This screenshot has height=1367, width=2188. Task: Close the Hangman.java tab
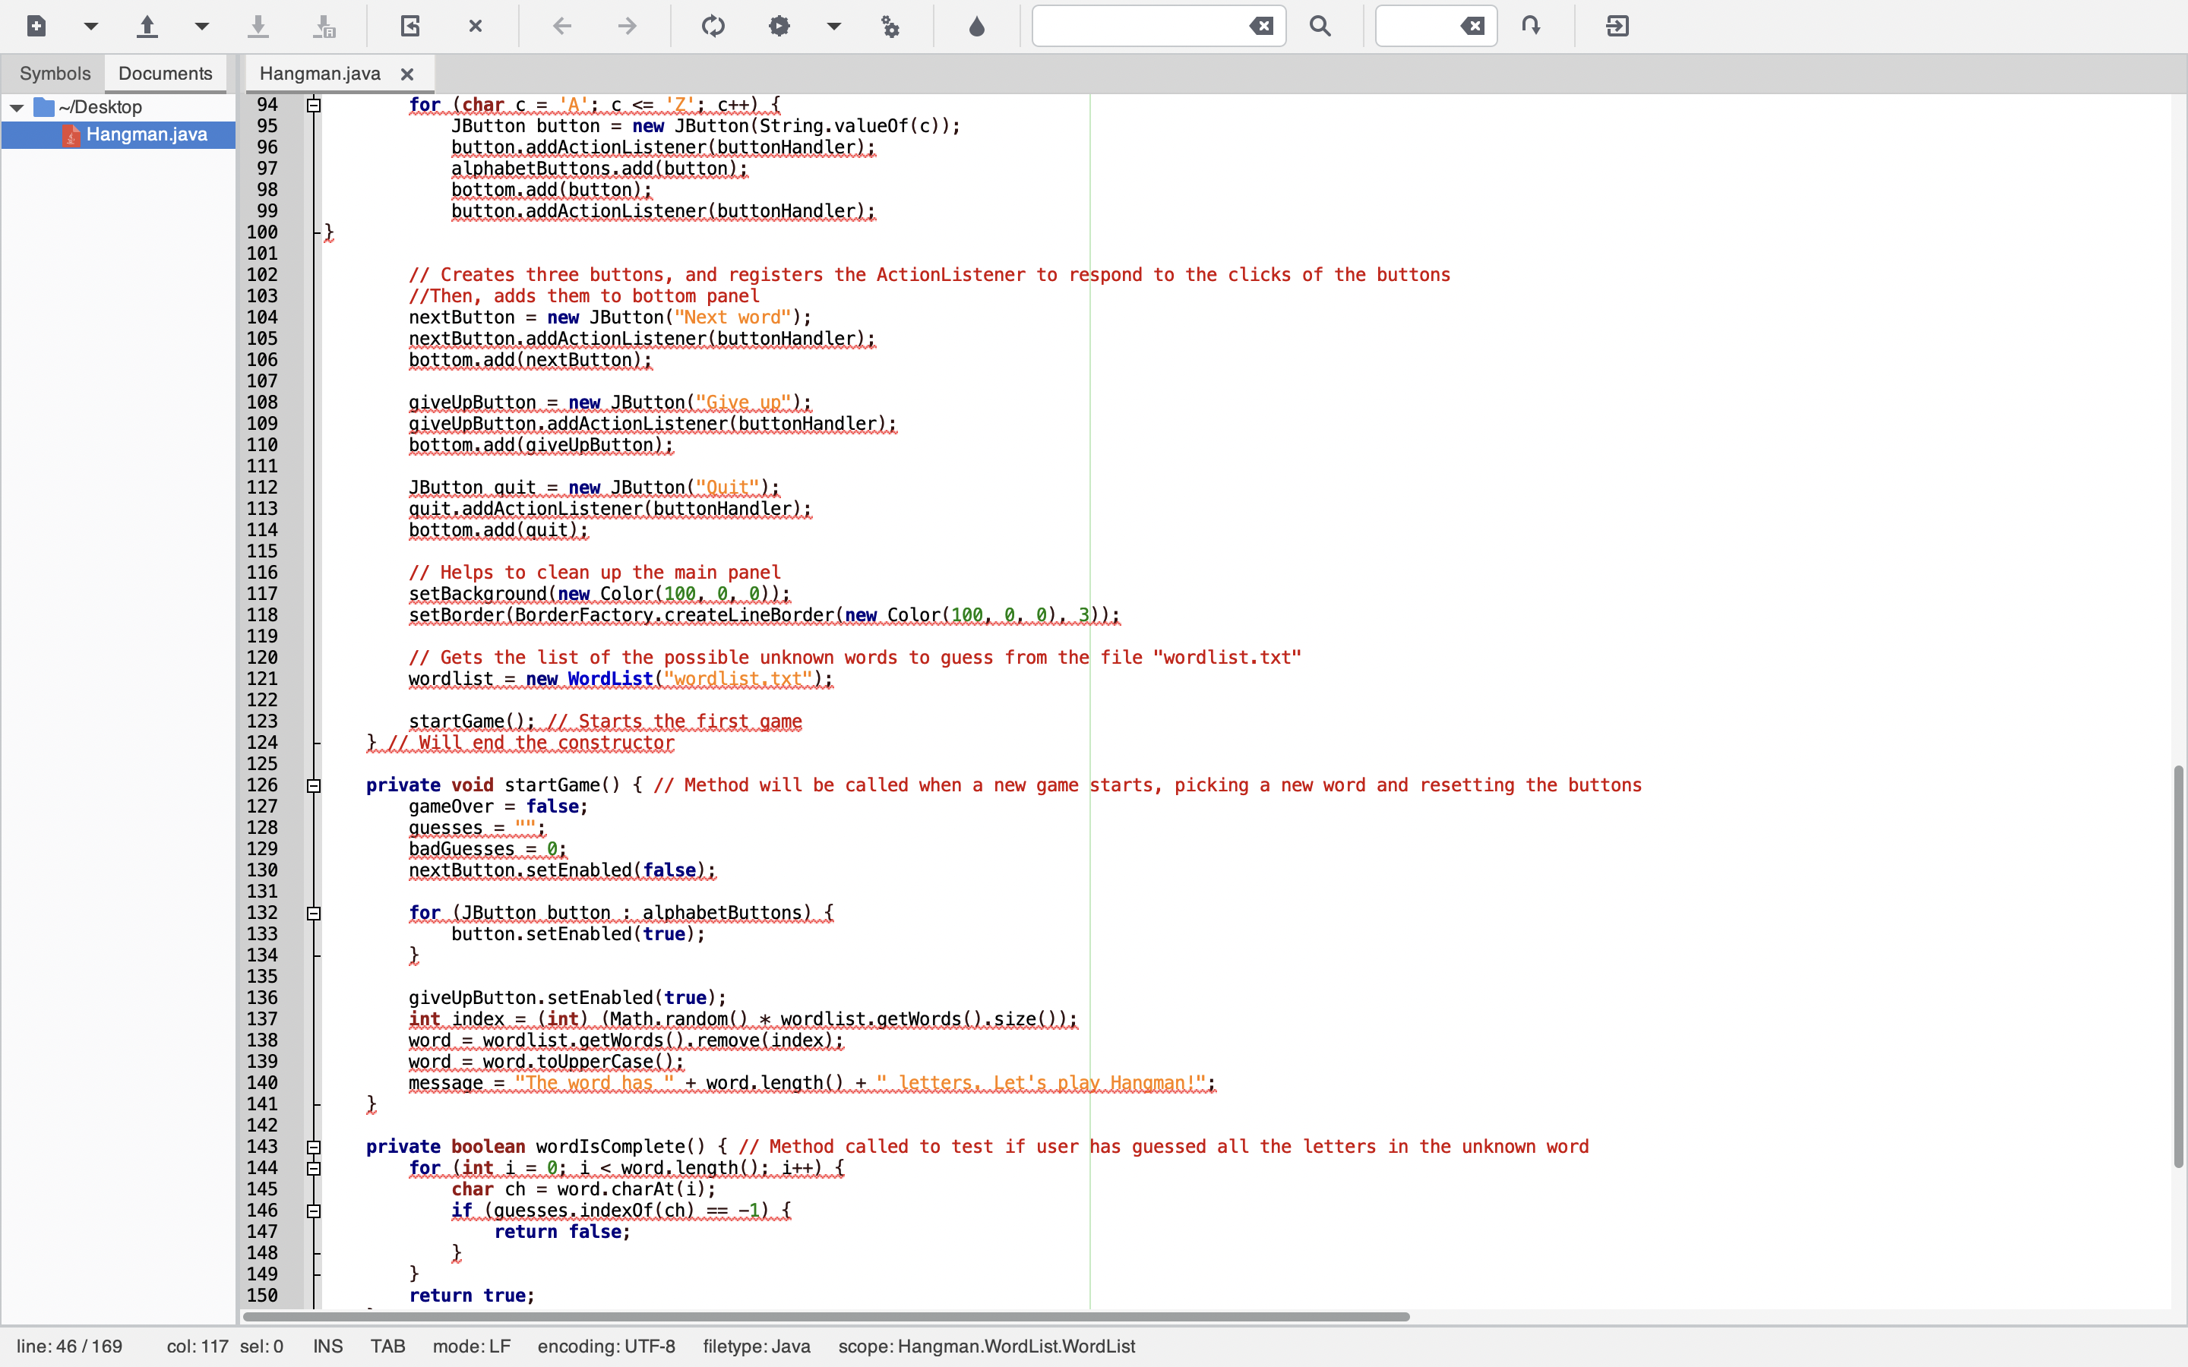click(407, 74)
